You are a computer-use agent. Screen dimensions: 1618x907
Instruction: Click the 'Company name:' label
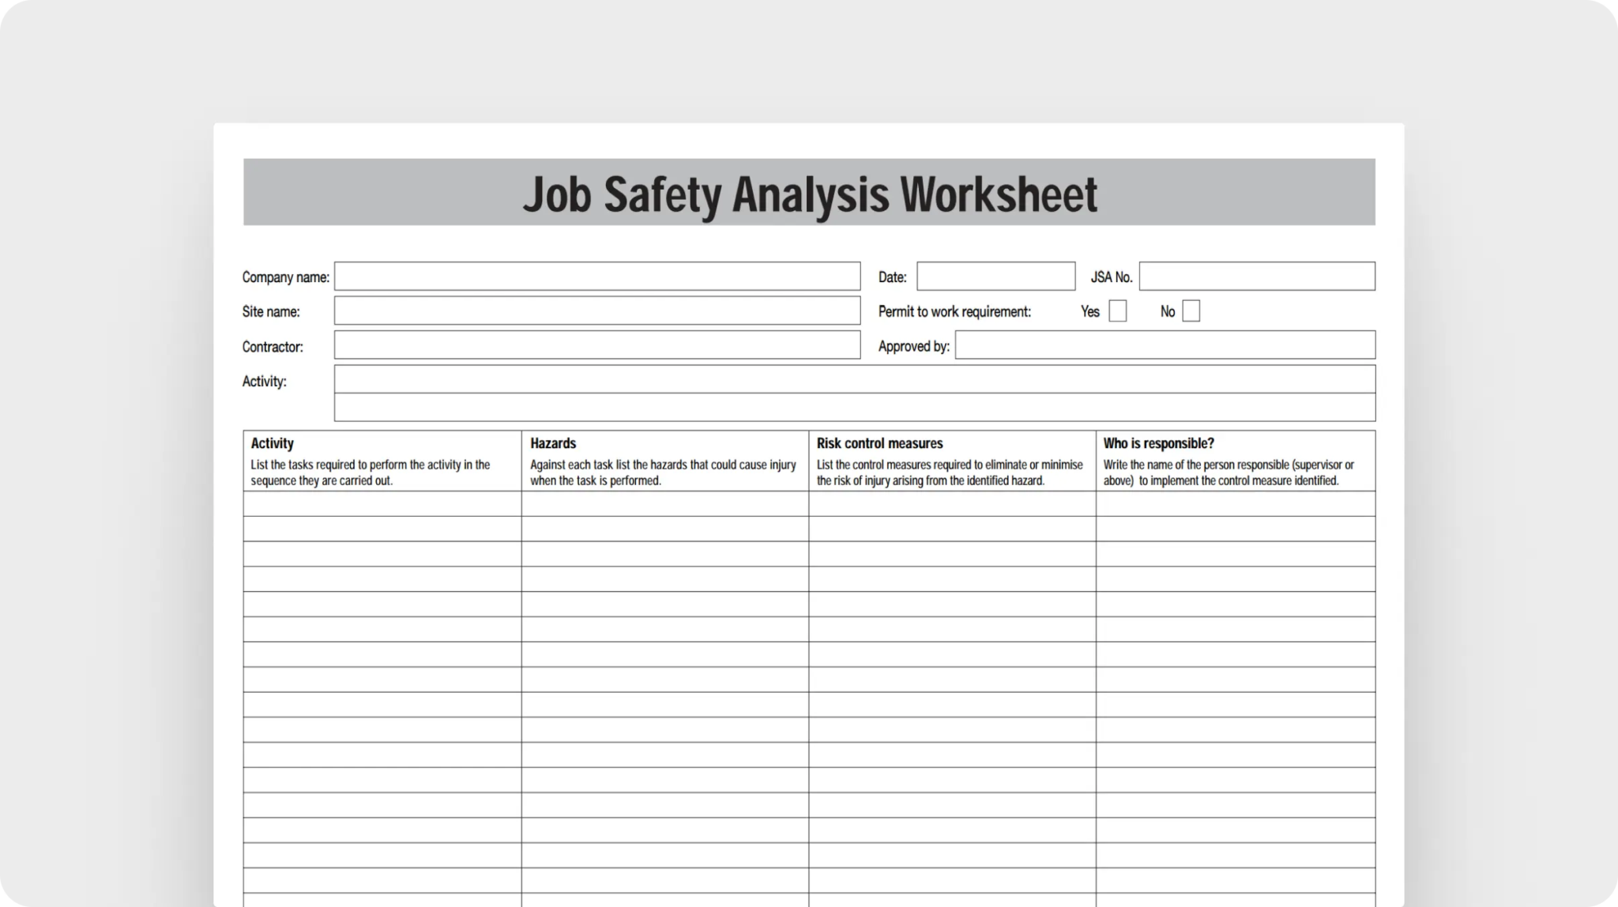pyautogui.click(x=285, y=277)
